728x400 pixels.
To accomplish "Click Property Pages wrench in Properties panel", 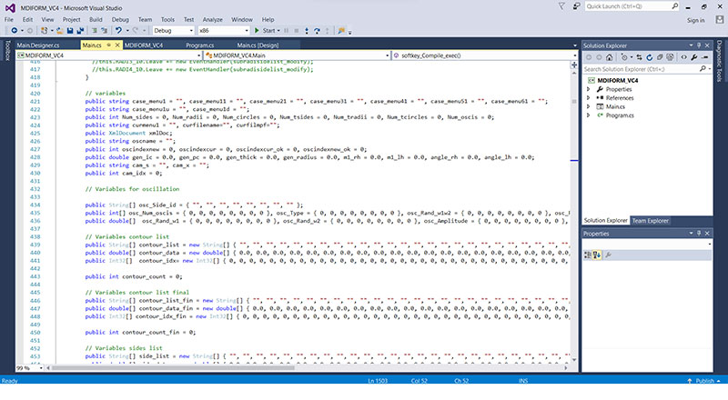I will 609,255.
